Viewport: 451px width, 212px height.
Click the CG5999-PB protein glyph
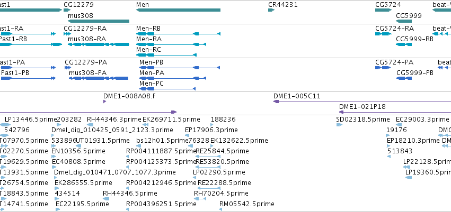point(404,78)
